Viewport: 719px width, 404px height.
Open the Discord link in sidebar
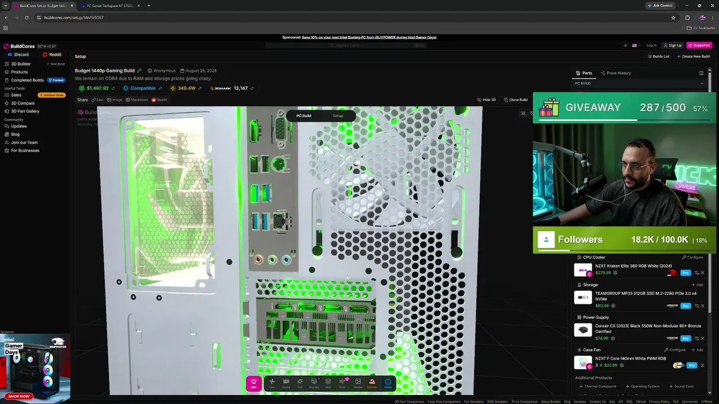[x=18, y=55]
